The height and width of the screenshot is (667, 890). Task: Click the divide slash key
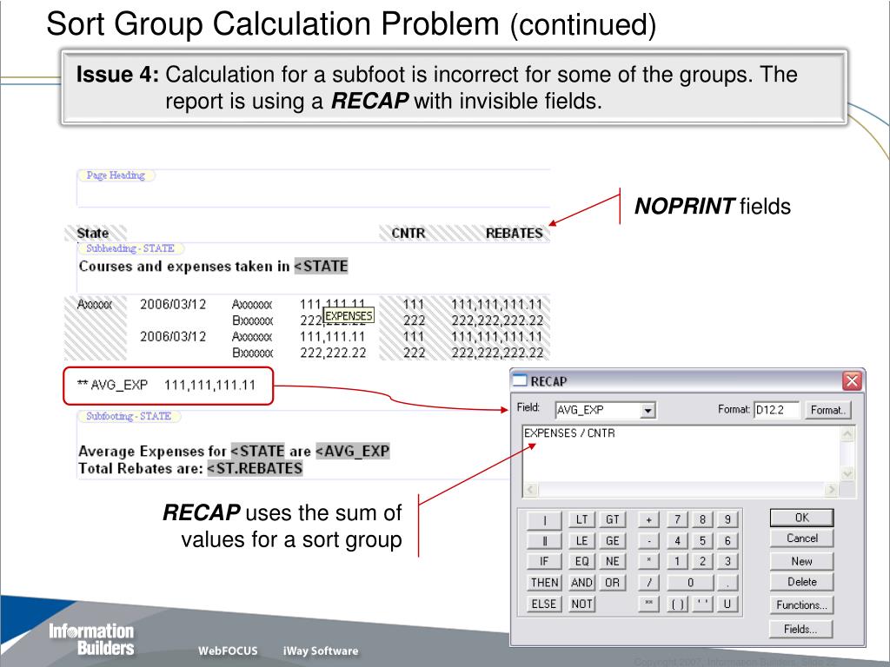648,583
